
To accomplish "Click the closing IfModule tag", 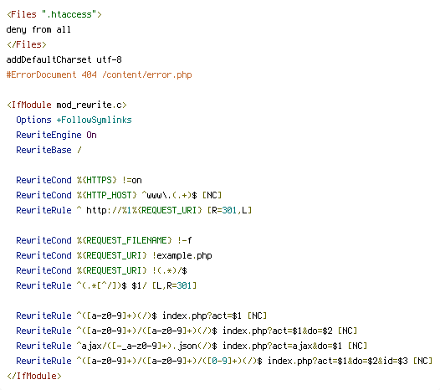I will pyautogui.click(x=34, y=376).
